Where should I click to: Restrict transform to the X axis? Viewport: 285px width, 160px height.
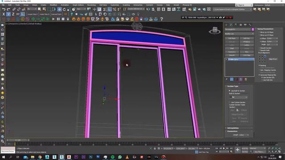tap(4, 14)
